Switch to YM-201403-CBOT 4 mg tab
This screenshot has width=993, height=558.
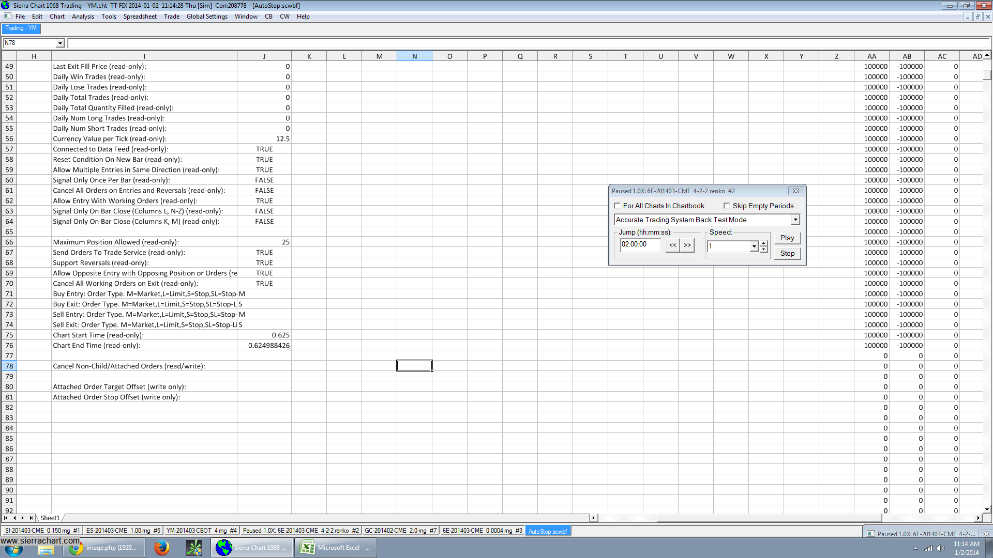201,531
